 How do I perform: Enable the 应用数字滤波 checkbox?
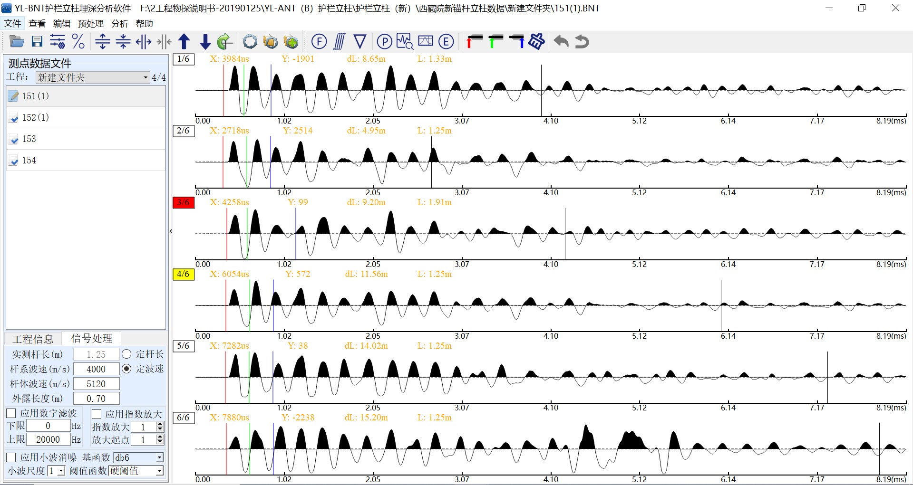coord(11,413)
